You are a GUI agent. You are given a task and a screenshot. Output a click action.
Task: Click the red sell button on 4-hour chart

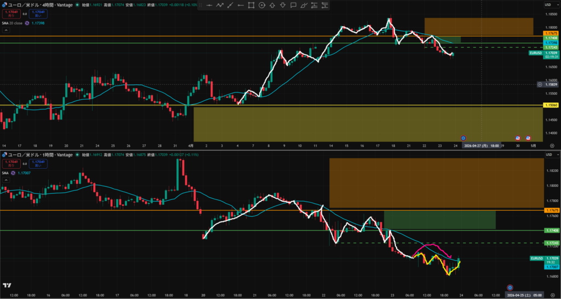pos(10,14)
